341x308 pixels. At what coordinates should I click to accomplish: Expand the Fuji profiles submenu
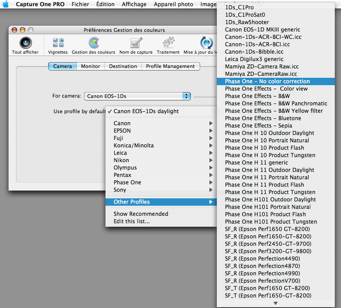[161, 138]
